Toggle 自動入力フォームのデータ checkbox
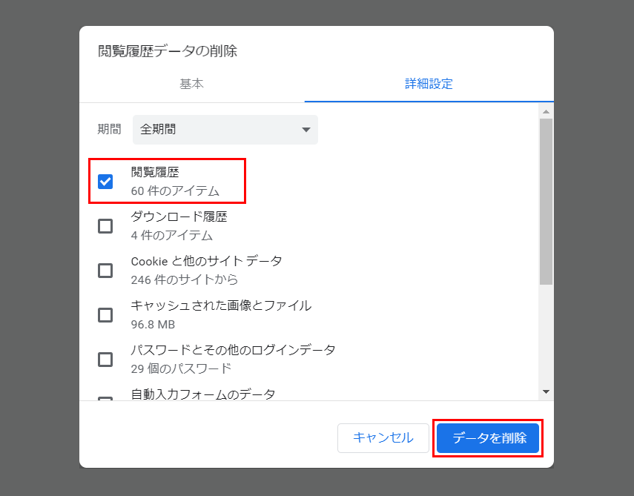The width and height of the screenshot is (634, 496). point(105,399)
